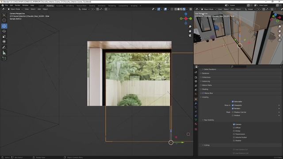Switch to the Shading workspace tab
This screenshot has height=159, width=283.
tap(92, 6)
